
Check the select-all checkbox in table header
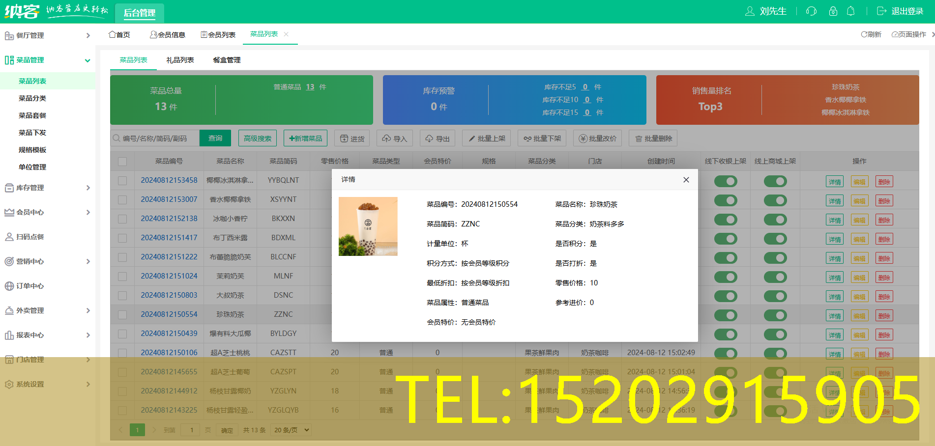[x=122, y=161]
